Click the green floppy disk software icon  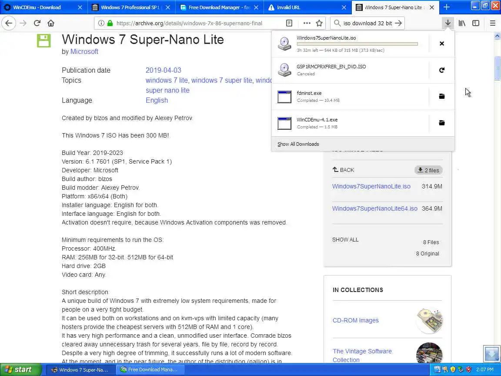click(44, 40)
